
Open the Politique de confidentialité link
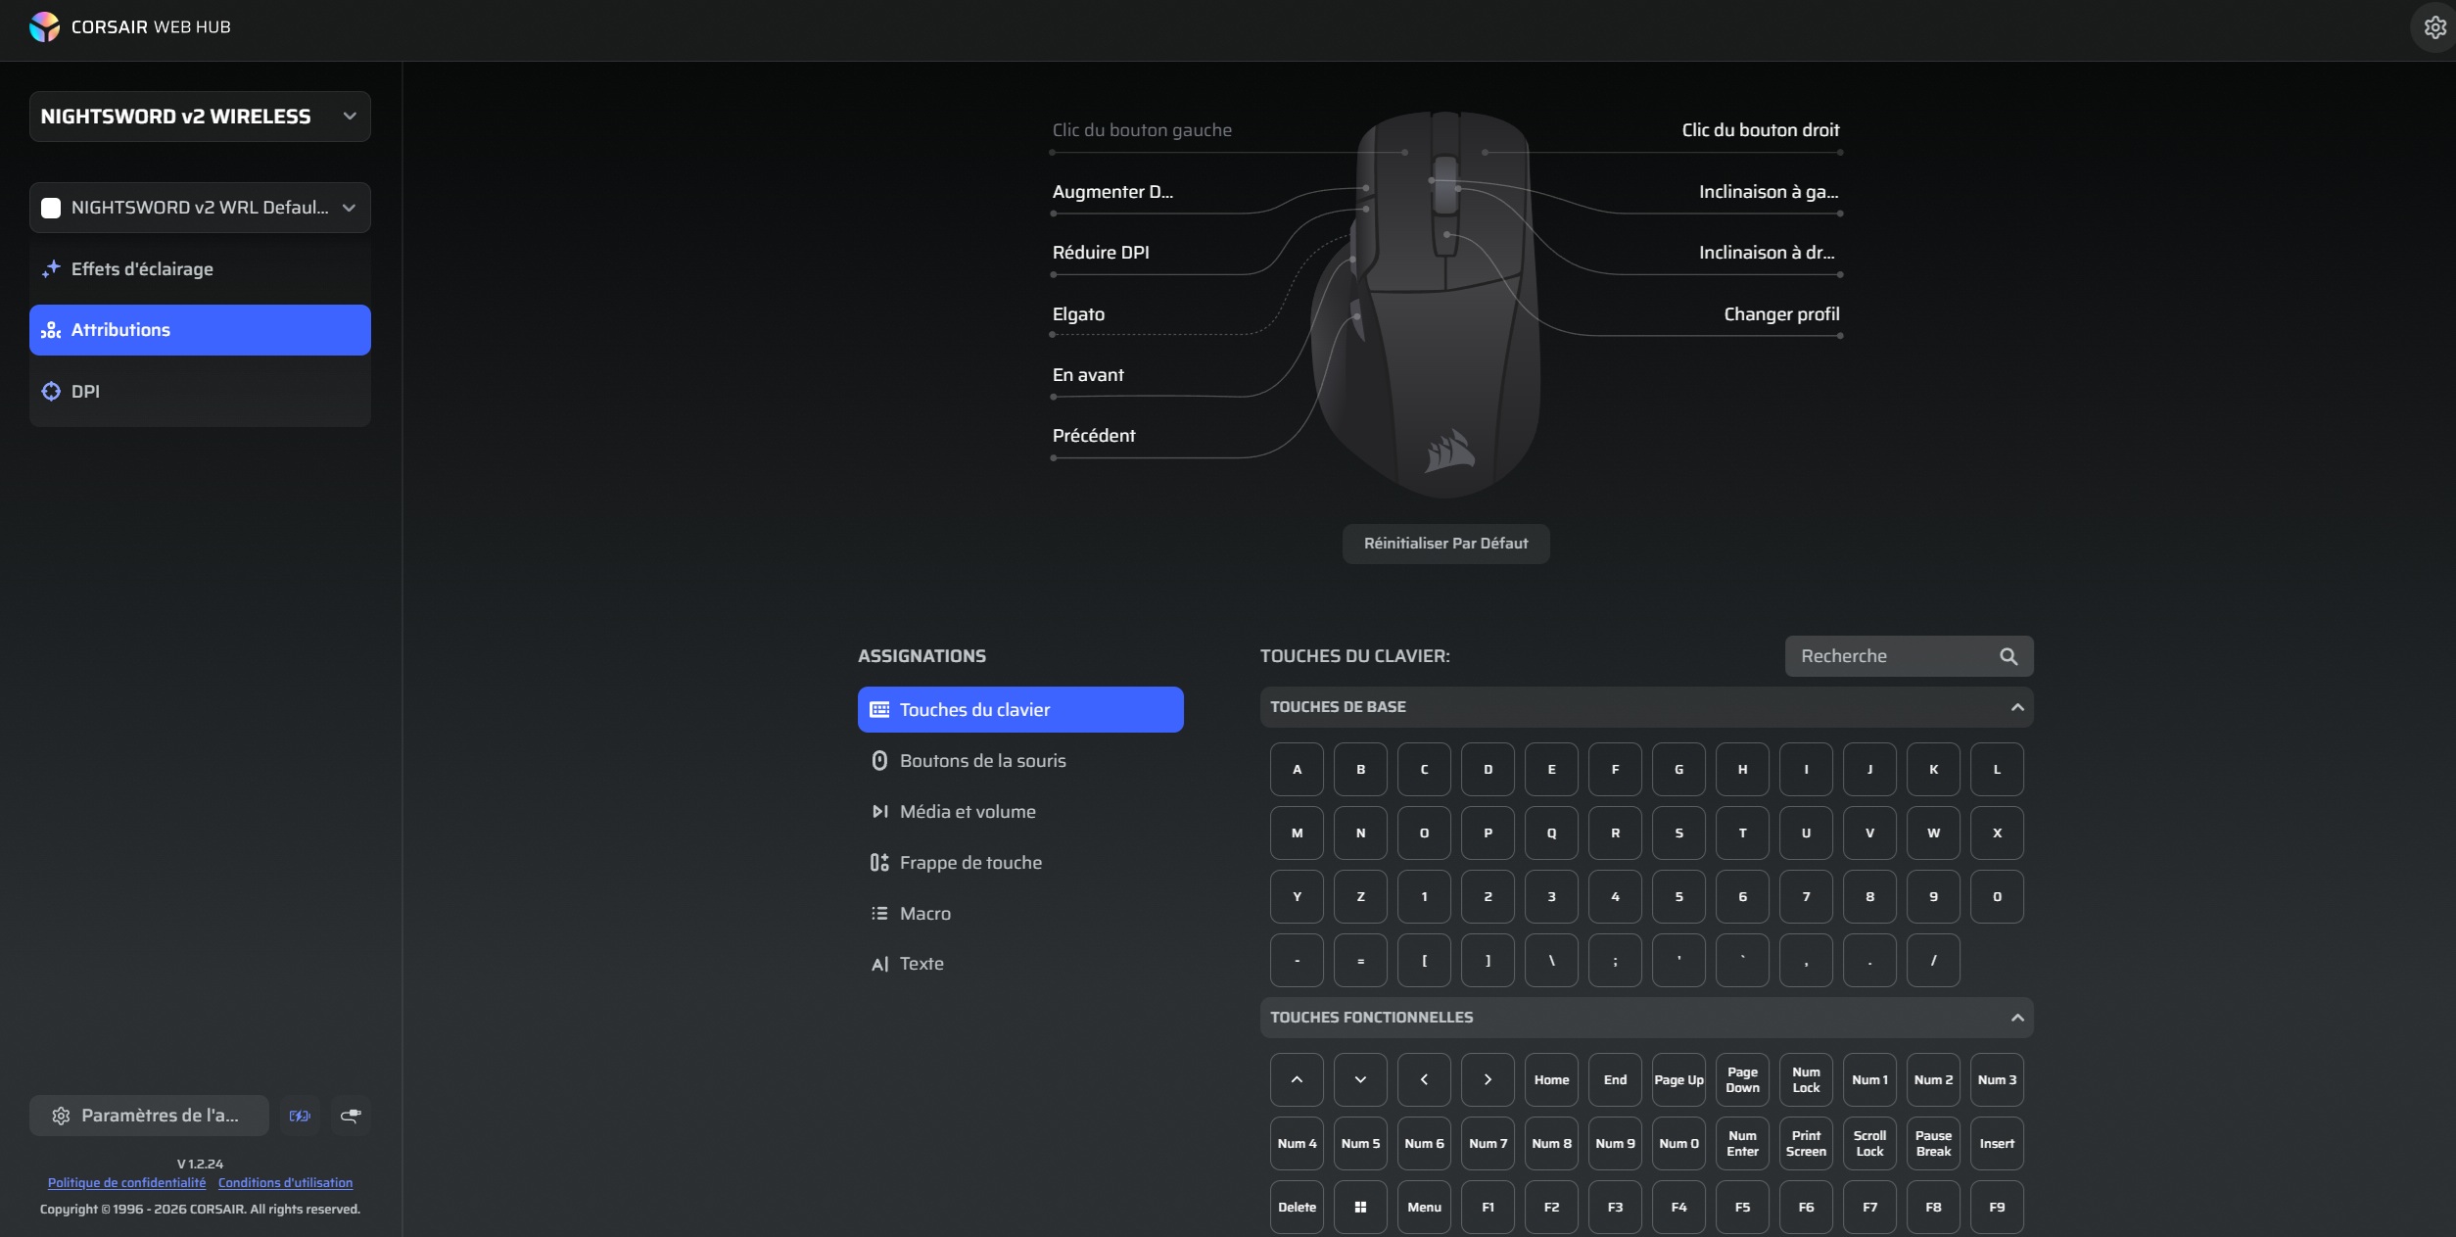tap(127, 1183)
